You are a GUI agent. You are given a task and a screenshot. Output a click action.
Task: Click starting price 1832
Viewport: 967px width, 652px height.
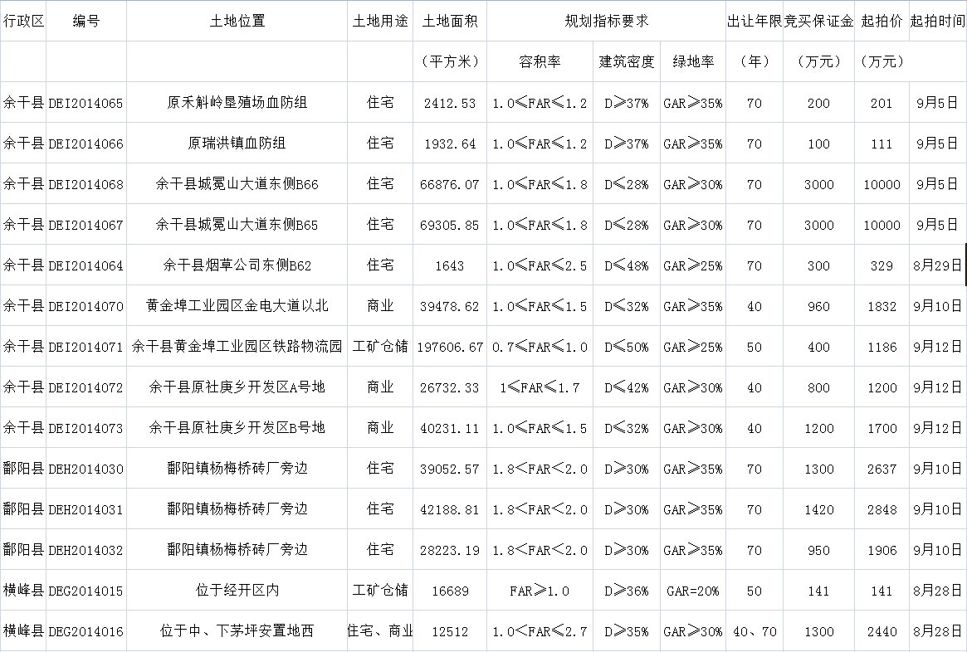[882, 306]
